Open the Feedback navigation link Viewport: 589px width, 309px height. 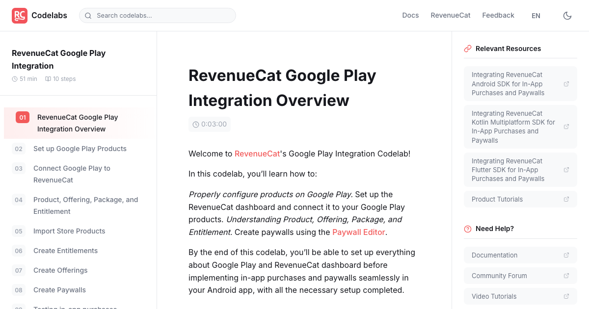pos(498,15)
